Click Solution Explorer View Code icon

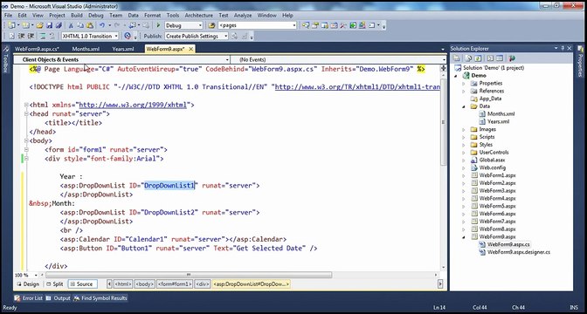pos(490,58)
